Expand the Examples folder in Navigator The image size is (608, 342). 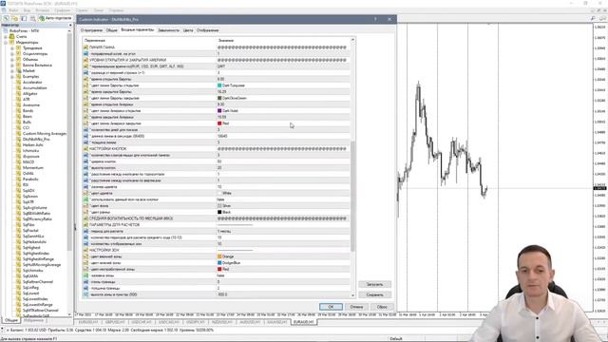coord(12,76)
